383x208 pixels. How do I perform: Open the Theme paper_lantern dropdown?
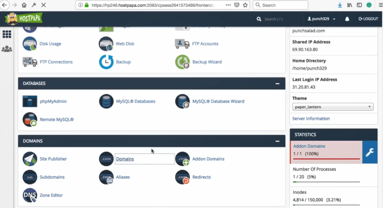coord(333,107)
